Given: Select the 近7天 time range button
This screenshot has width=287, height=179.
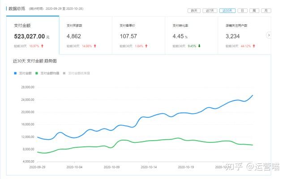Looking at the screenshot, I should [210, 11].
